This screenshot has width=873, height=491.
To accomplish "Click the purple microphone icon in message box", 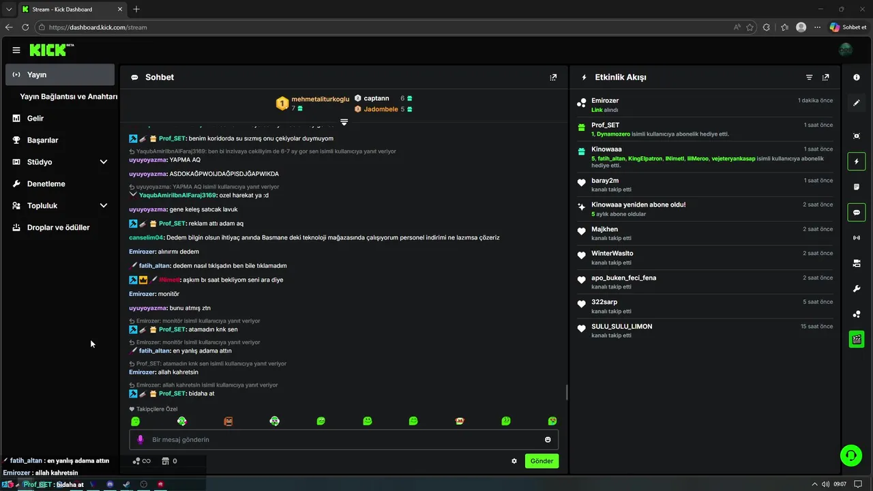I will (x=140, y=440).
